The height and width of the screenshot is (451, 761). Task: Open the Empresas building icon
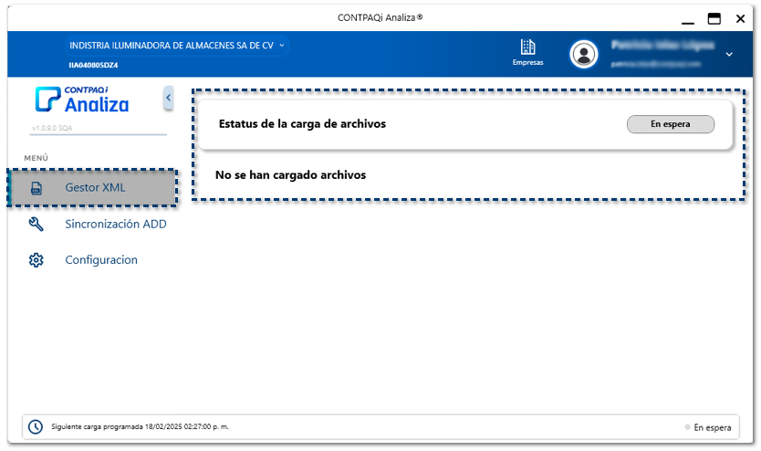click(x=527, y=47)
